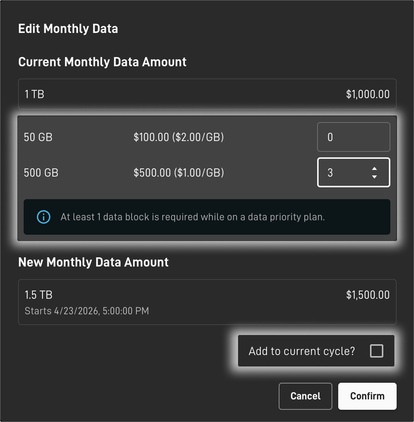Click the $500.00 ($1.00/GB) price text

[x=179, y=173]
